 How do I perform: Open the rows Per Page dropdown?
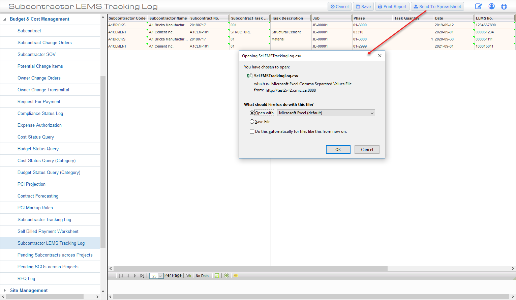[157, 276]
